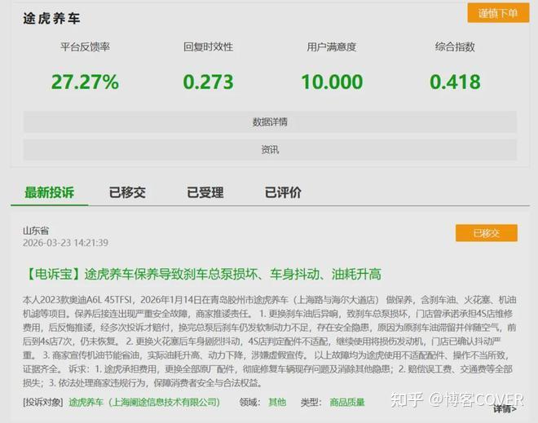Image resolution: width=538 pixels, height=423 pixels.
Task: Click the 回复时效性 label
Action: click(x=208, y=46)
